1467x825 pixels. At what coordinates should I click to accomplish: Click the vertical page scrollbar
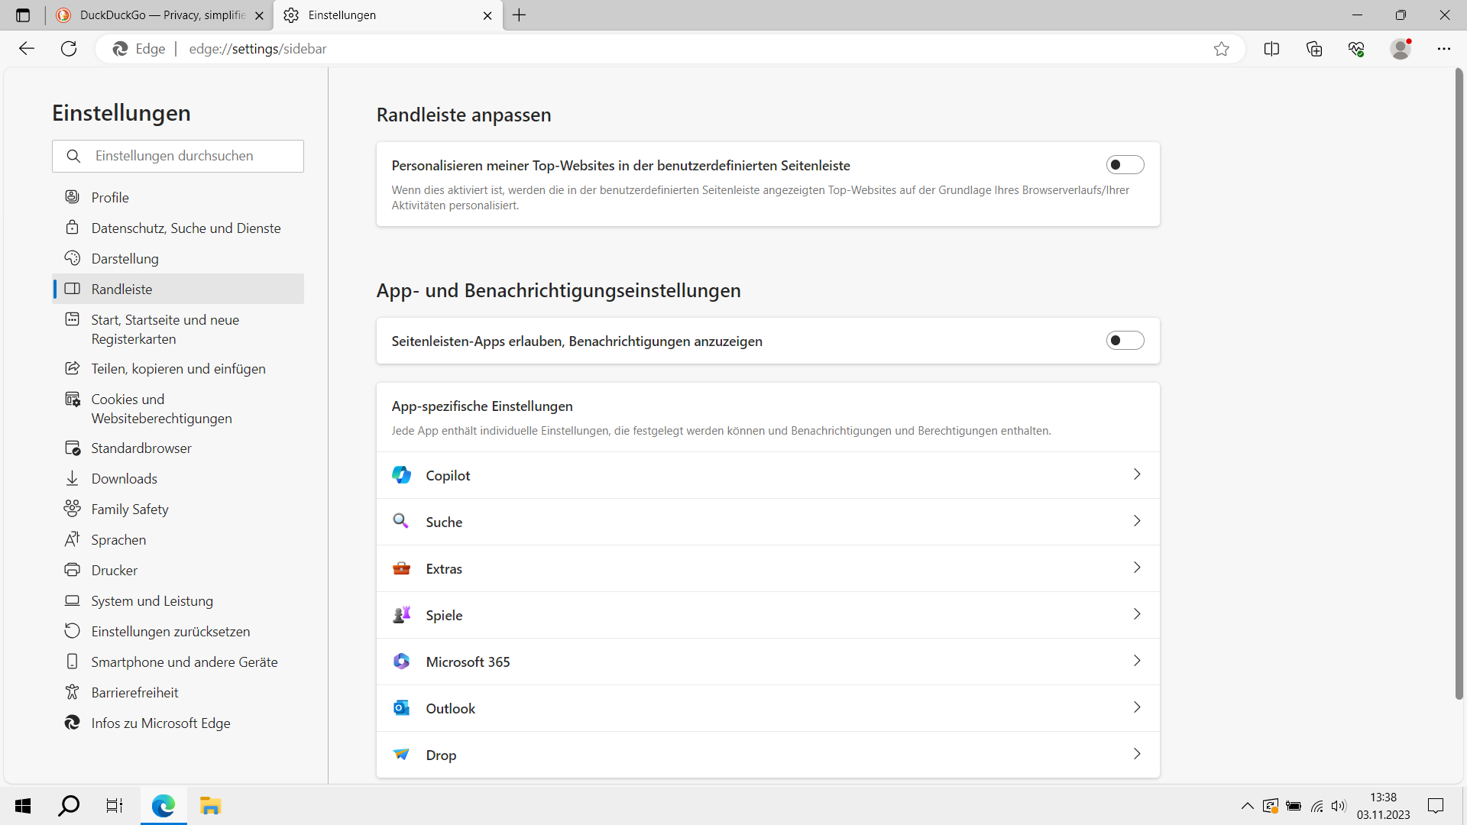pyautogui.click(x=1459, y=382)
